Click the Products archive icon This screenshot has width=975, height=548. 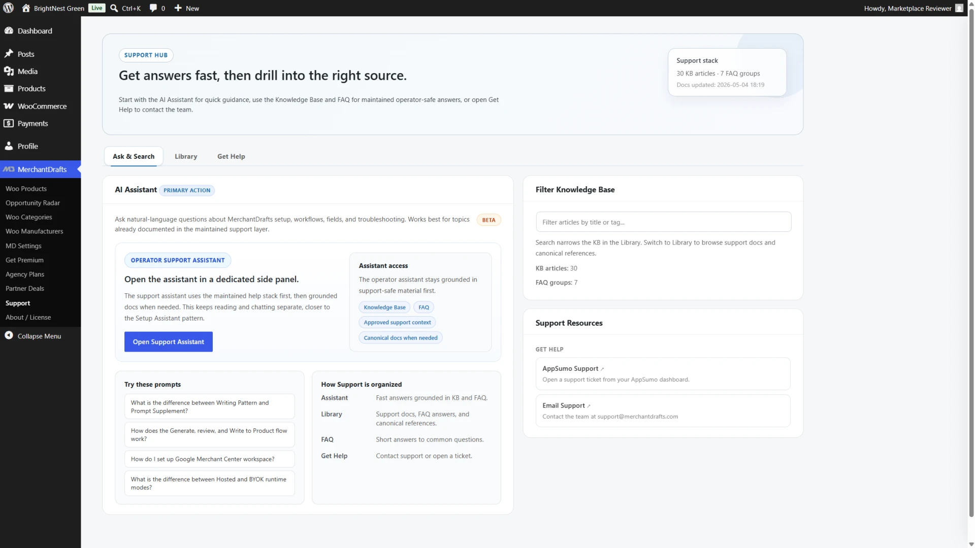tap(9, 88)
